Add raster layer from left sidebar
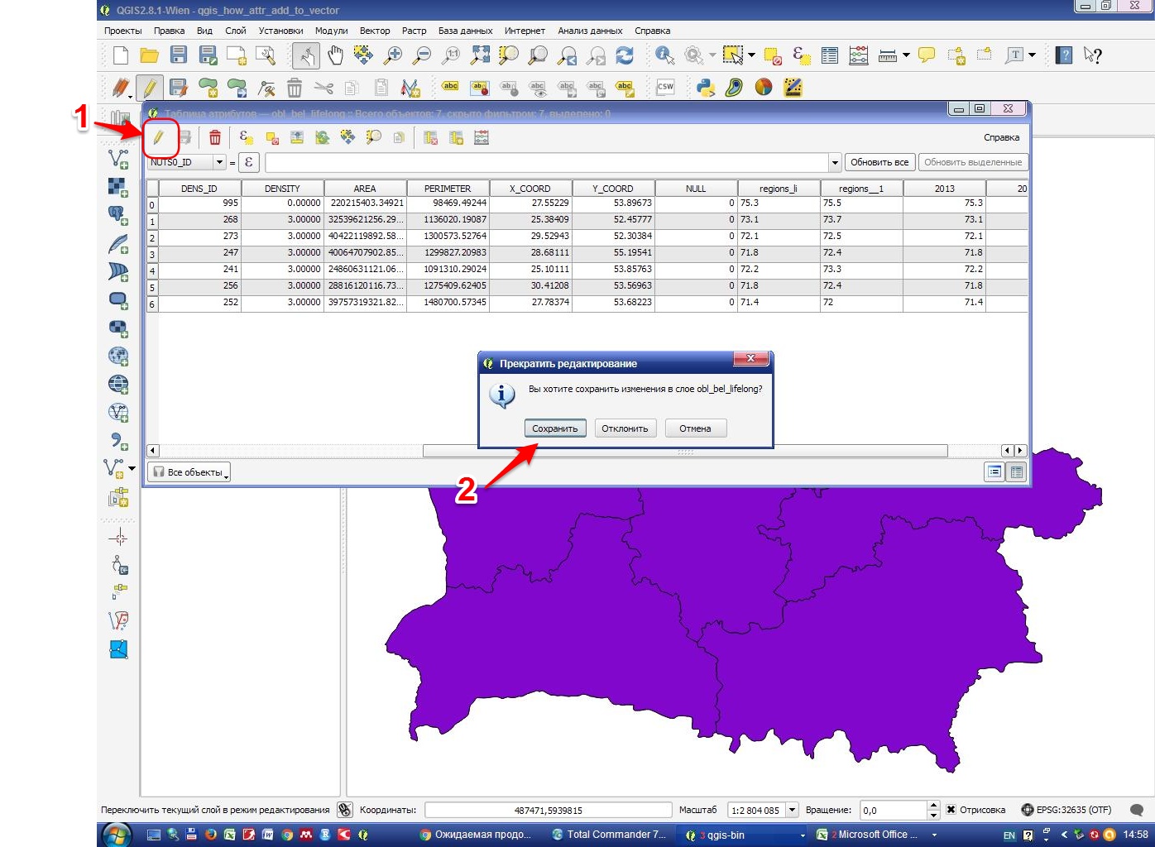This screenshot has width=1155, height=847. tap(119, 186)
